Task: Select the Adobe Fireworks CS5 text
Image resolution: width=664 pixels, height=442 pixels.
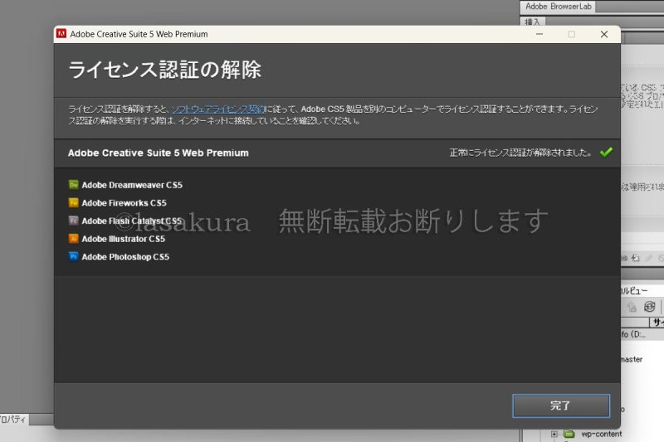Action: coord(124,203)
